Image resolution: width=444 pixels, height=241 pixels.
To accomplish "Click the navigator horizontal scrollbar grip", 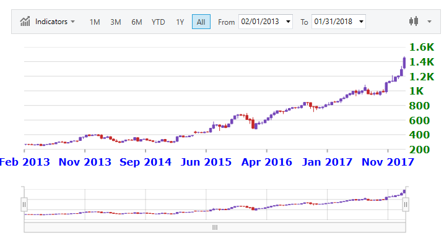I will coord(215,227).
